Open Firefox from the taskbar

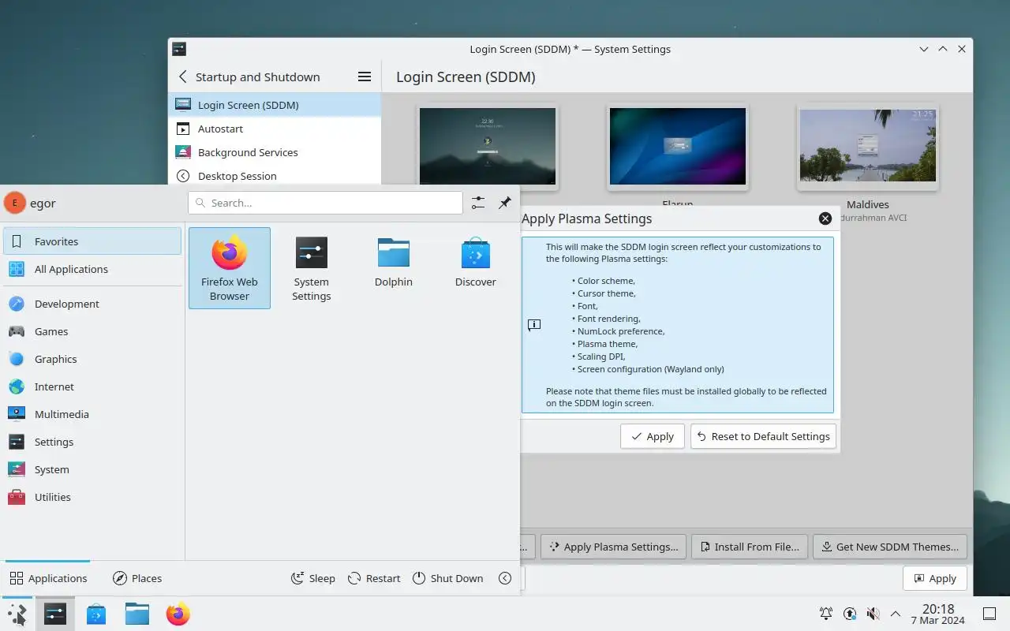coord(178,614)
